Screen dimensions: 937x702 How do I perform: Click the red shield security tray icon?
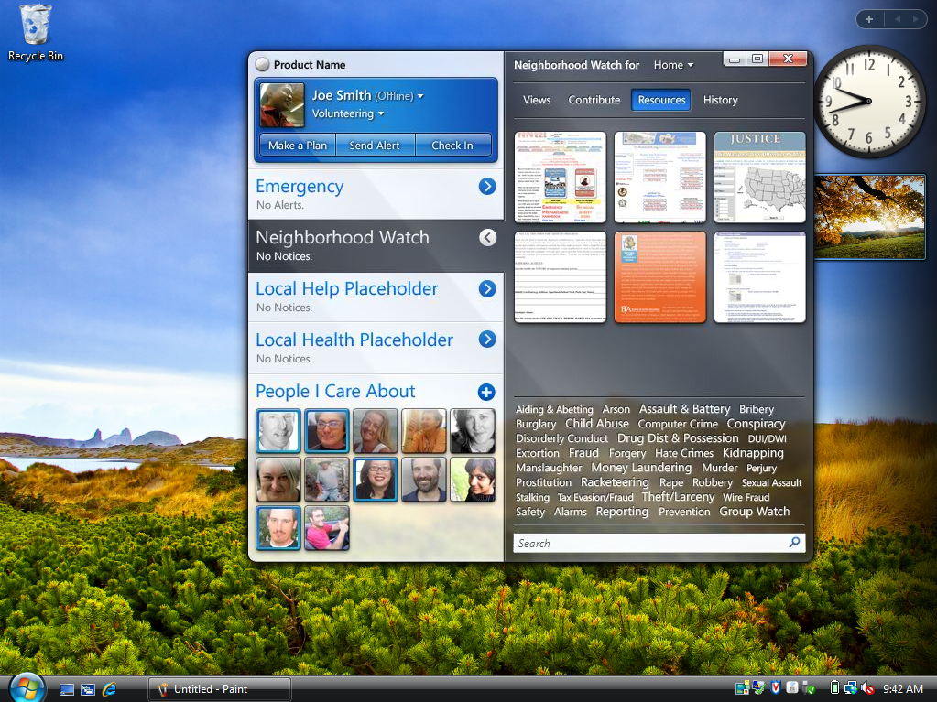click(x=775, y=687)
